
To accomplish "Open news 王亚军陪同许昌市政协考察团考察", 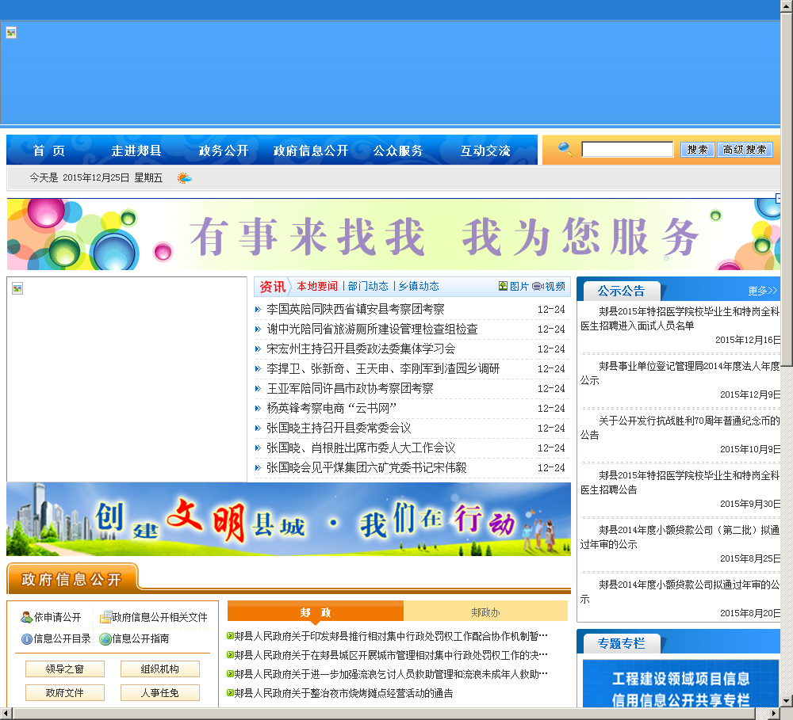I will point(350,388).
